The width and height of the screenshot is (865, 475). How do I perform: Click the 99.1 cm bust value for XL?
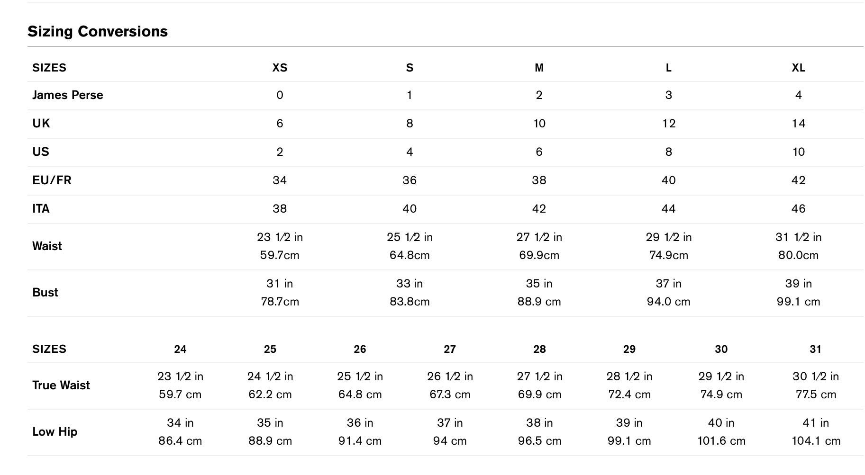[x=798, y=302]
